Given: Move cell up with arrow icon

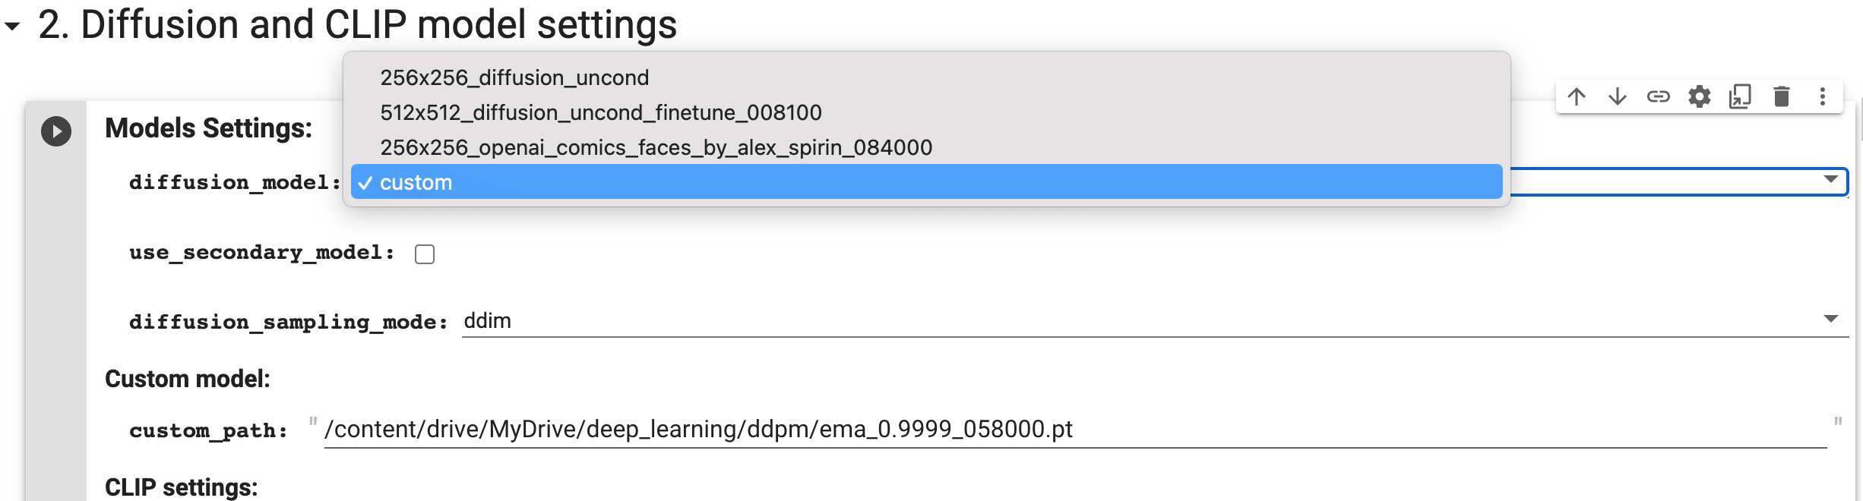Looking at the screenshot, I should pos(1577,96).
